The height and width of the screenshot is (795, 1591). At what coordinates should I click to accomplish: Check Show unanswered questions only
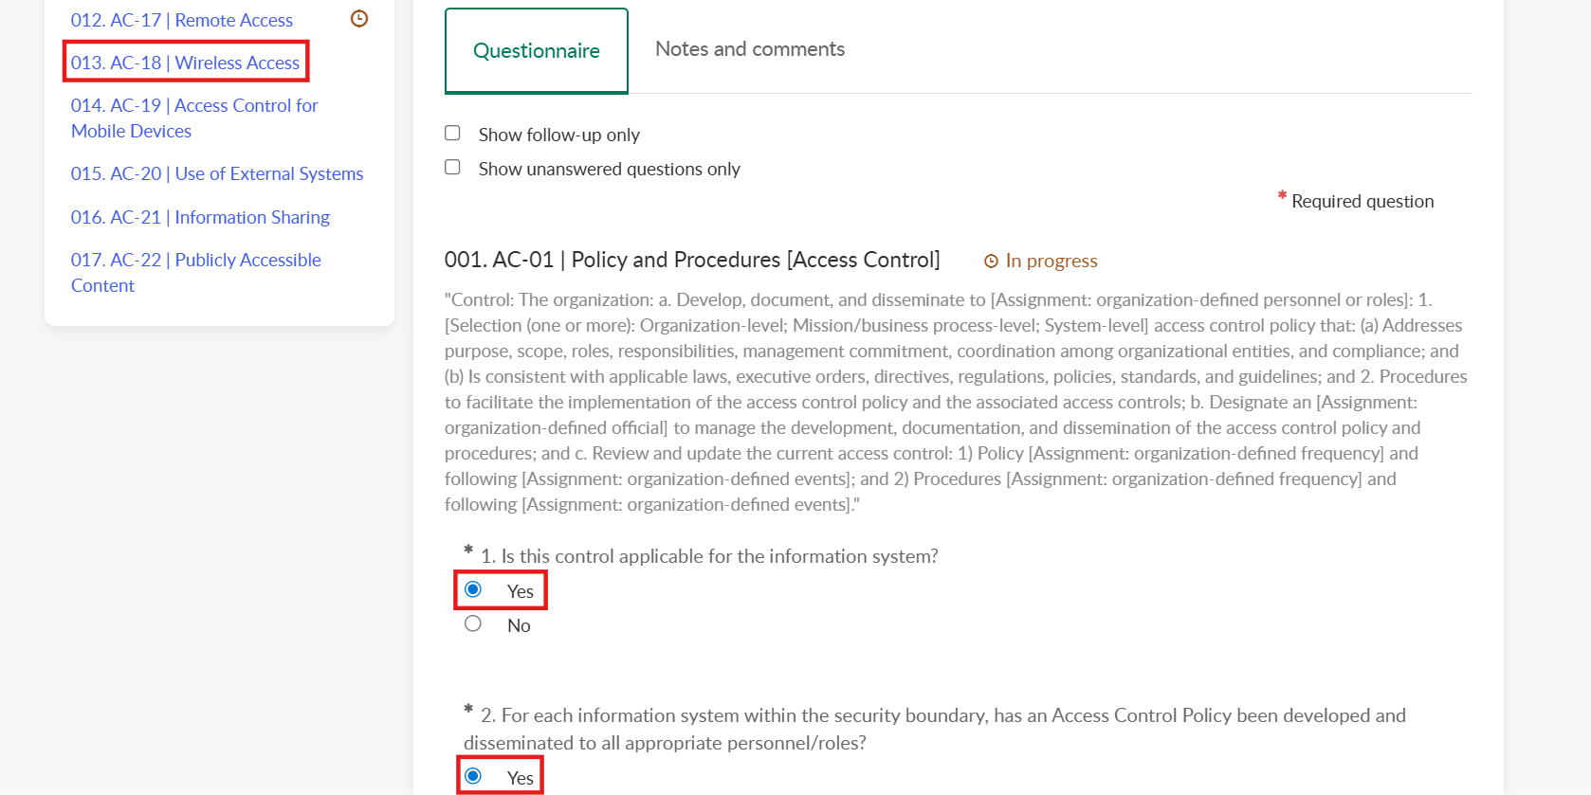pyautogui.click(x=453, y=168)
